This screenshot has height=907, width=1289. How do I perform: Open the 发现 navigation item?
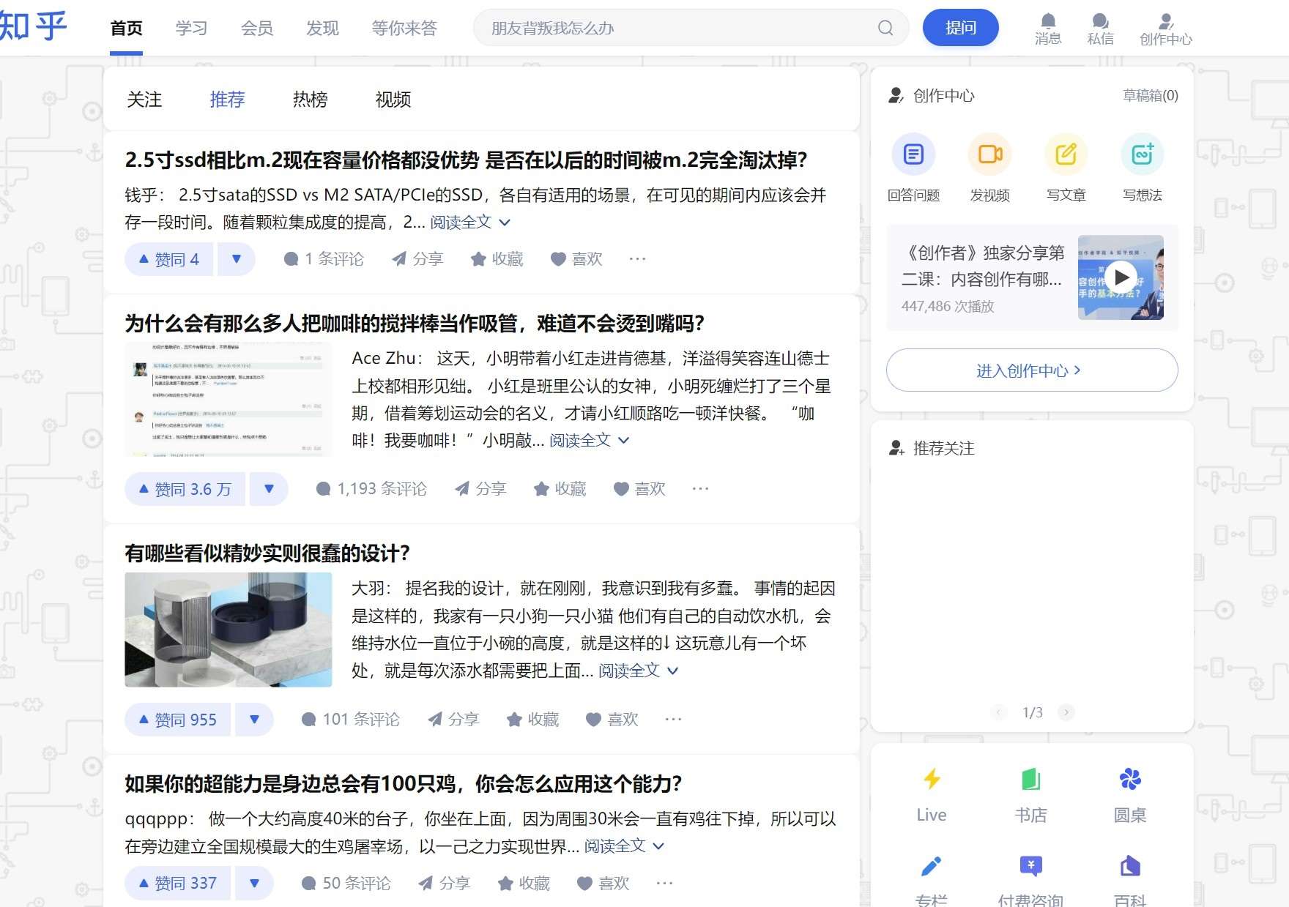pyautogui.click(x=322, y=28)
